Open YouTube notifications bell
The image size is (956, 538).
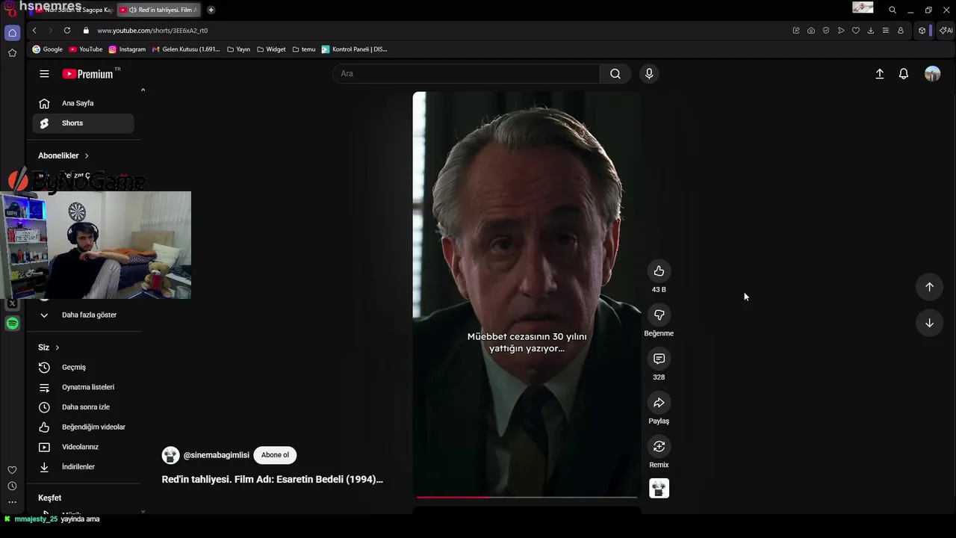[x=904, y=74]
